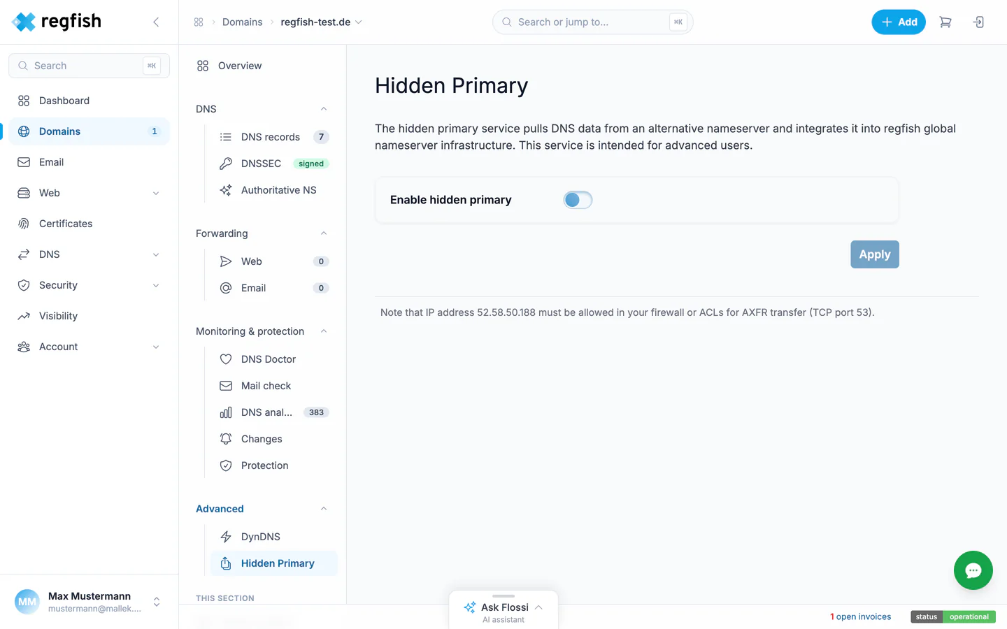Image resolution: width=1007 pixels, height=629 pixels.
Task: Click the Mail check envelope icon
Action: pyautogui.click(x=226, y=386)
